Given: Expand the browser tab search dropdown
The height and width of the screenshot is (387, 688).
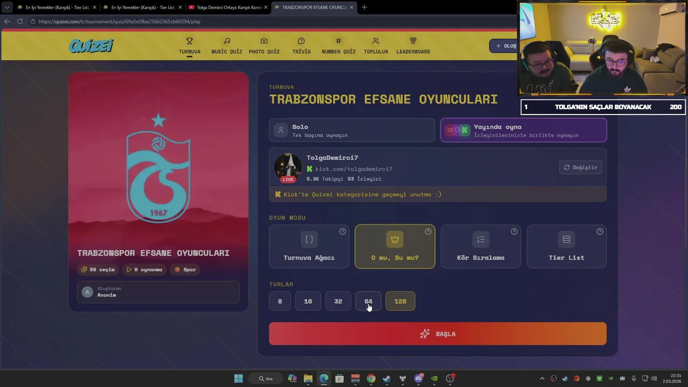Looking at the screenshot, I should [x=7, y=8].
